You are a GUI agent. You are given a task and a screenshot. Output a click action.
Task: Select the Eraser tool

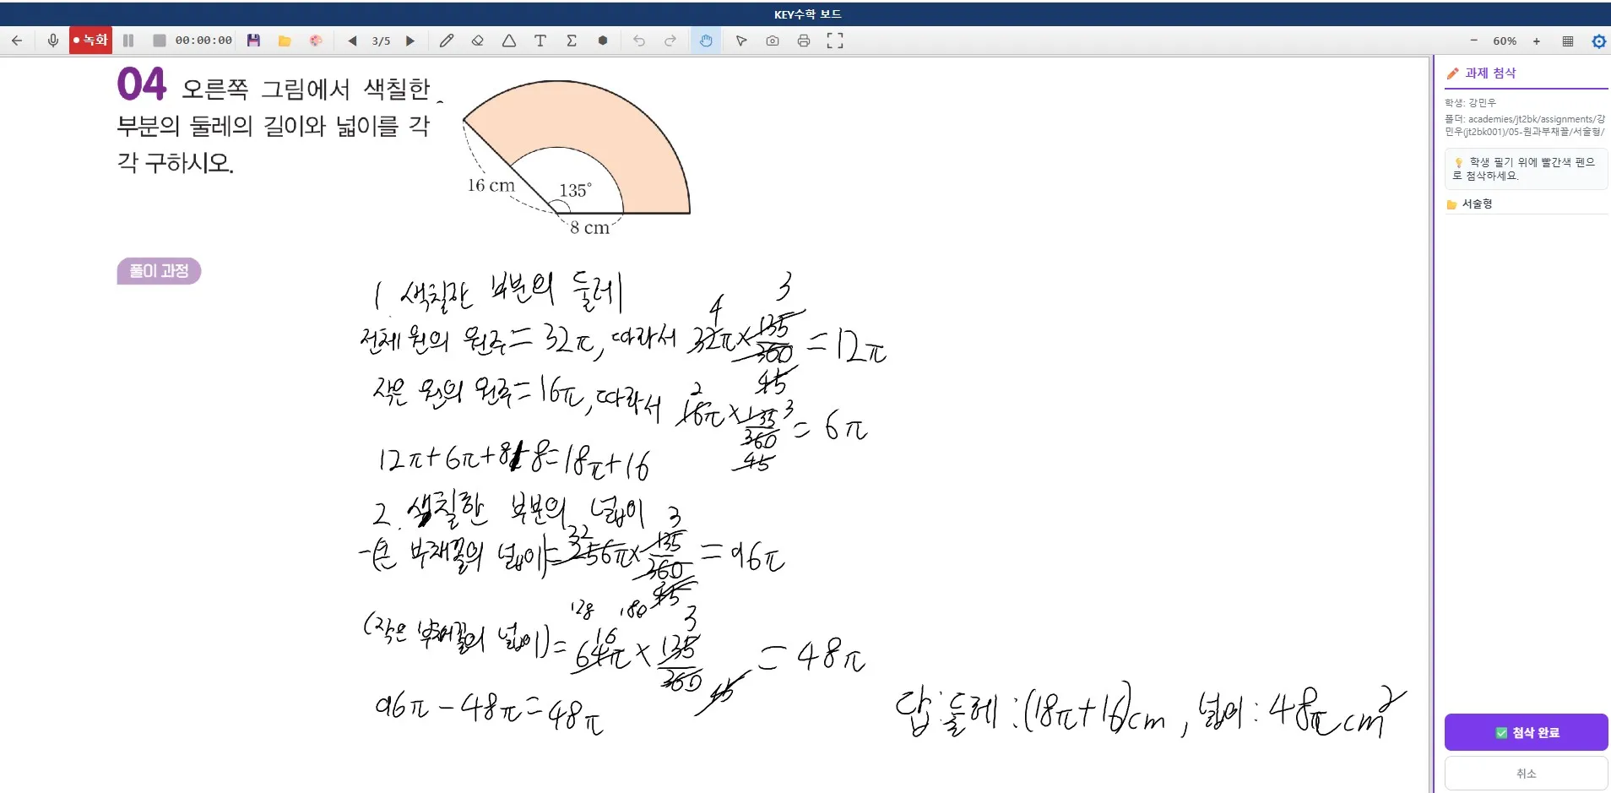[x=478, y=41]
